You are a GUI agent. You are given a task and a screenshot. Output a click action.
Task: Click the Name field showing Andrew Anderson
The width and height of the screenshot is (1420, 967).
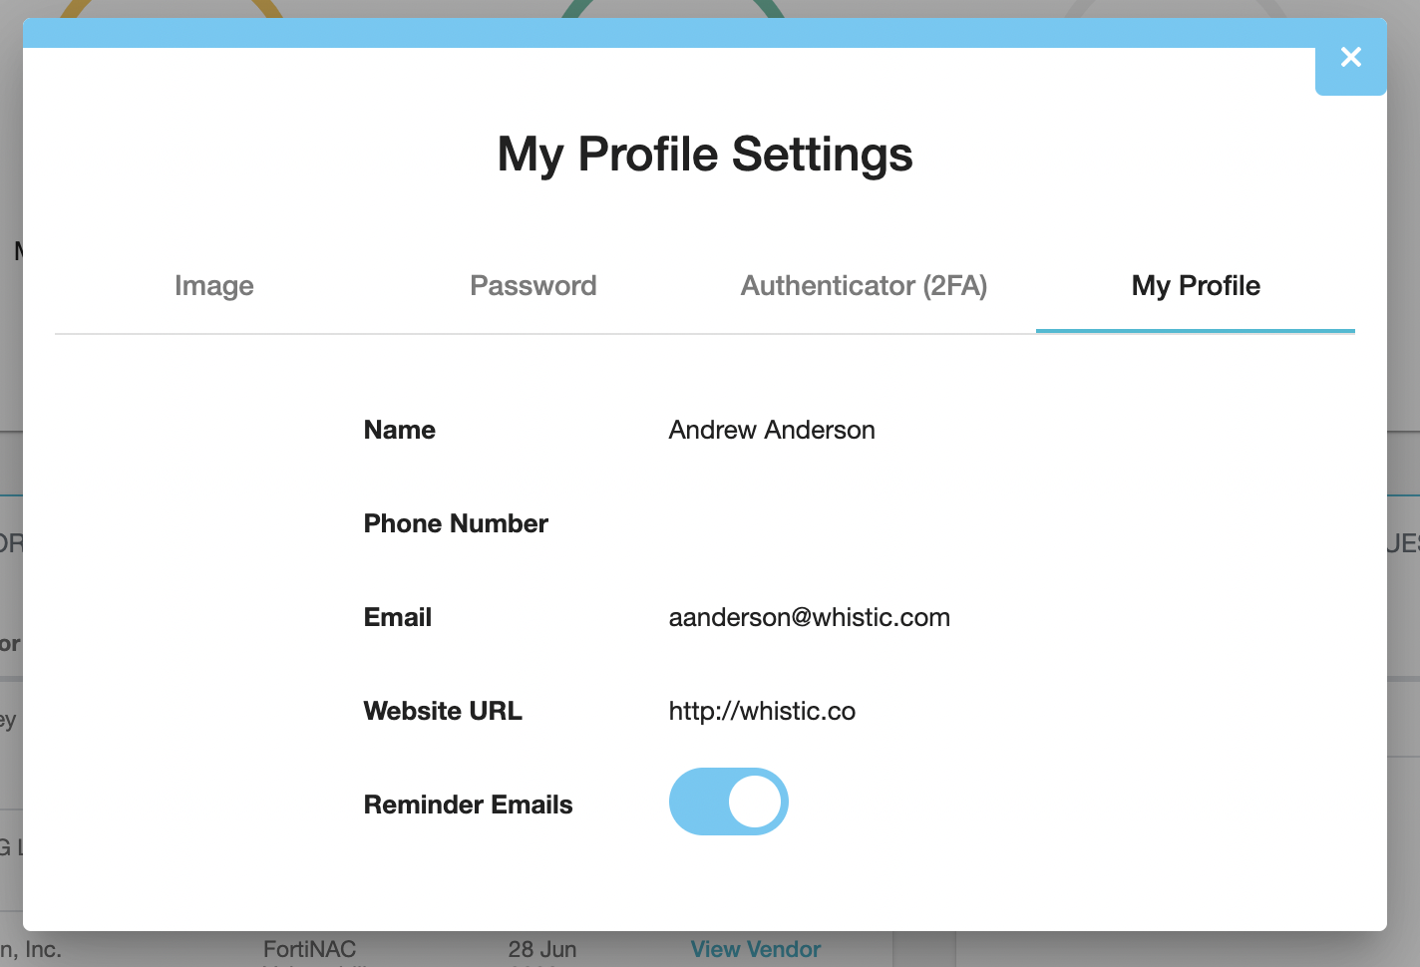771,430
